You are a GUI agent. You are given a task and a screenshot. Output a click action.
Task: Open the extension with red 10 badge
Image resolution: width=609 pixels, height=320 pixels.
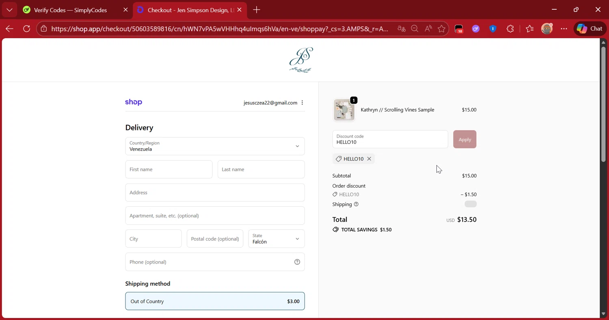point(459,29)
